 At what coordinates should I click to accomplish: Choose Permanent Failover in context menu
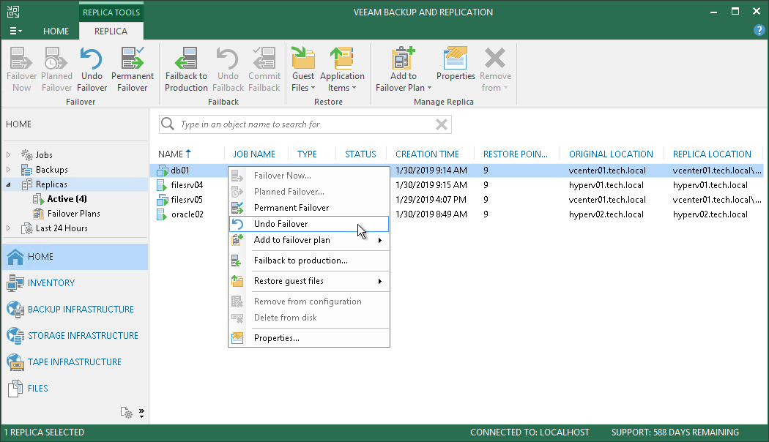click(x=309, y=208)
